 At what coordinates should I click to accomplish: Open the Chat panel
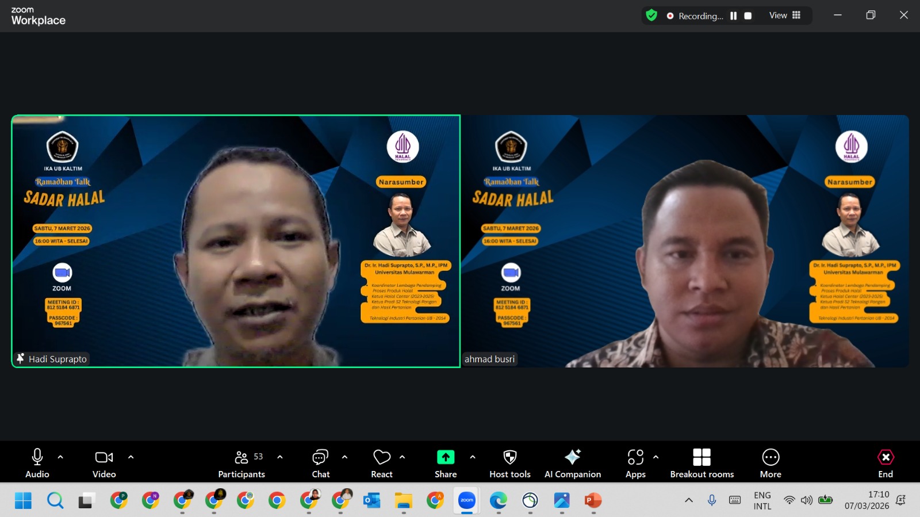coord(320,463)
